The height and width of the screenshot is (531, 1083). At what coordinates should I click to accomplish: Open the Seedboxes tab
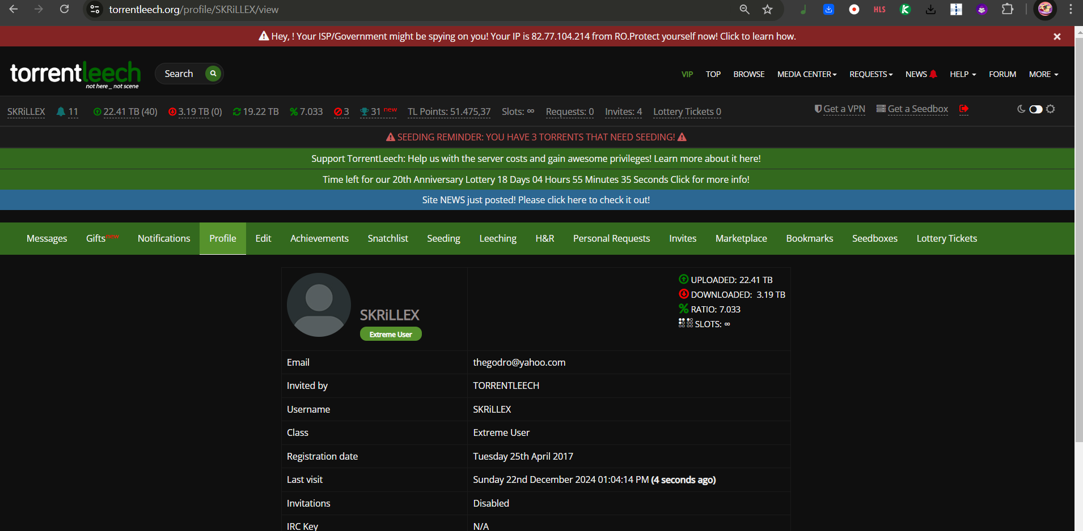point(875,238)
